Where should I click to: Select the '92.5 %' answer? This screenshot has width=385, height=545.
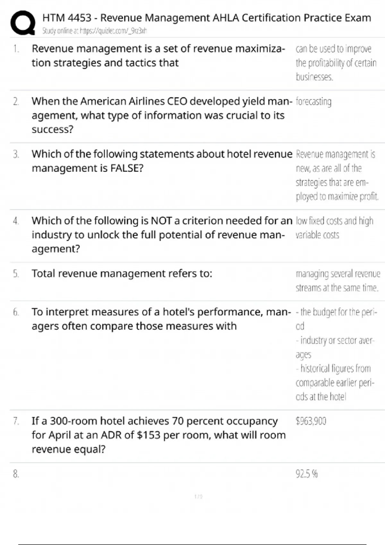[306, 474]
